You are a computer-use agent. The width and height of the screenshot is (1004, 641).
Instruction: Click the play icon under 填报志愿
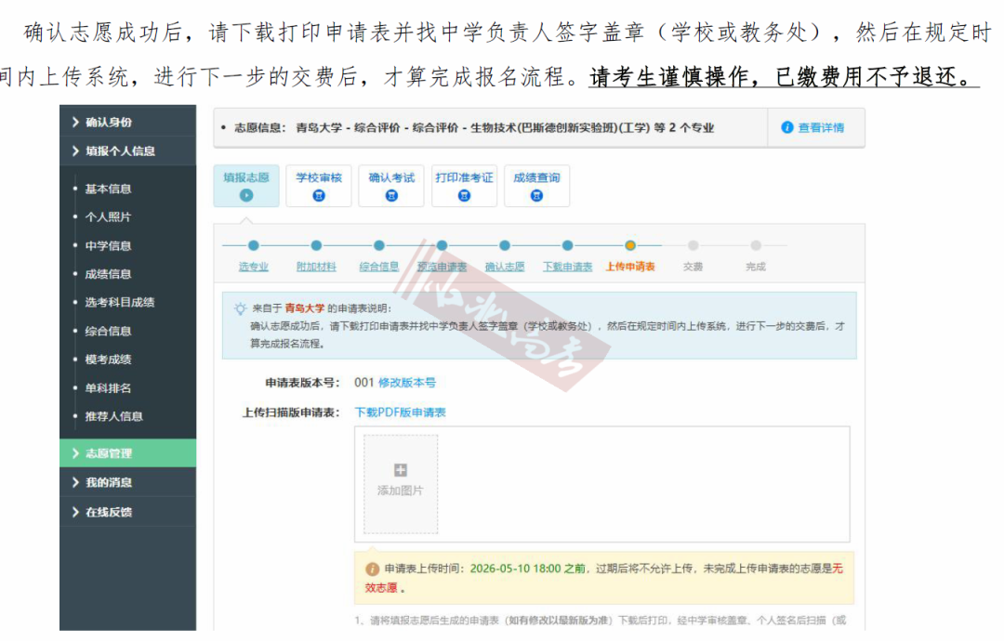coord(245,196)
